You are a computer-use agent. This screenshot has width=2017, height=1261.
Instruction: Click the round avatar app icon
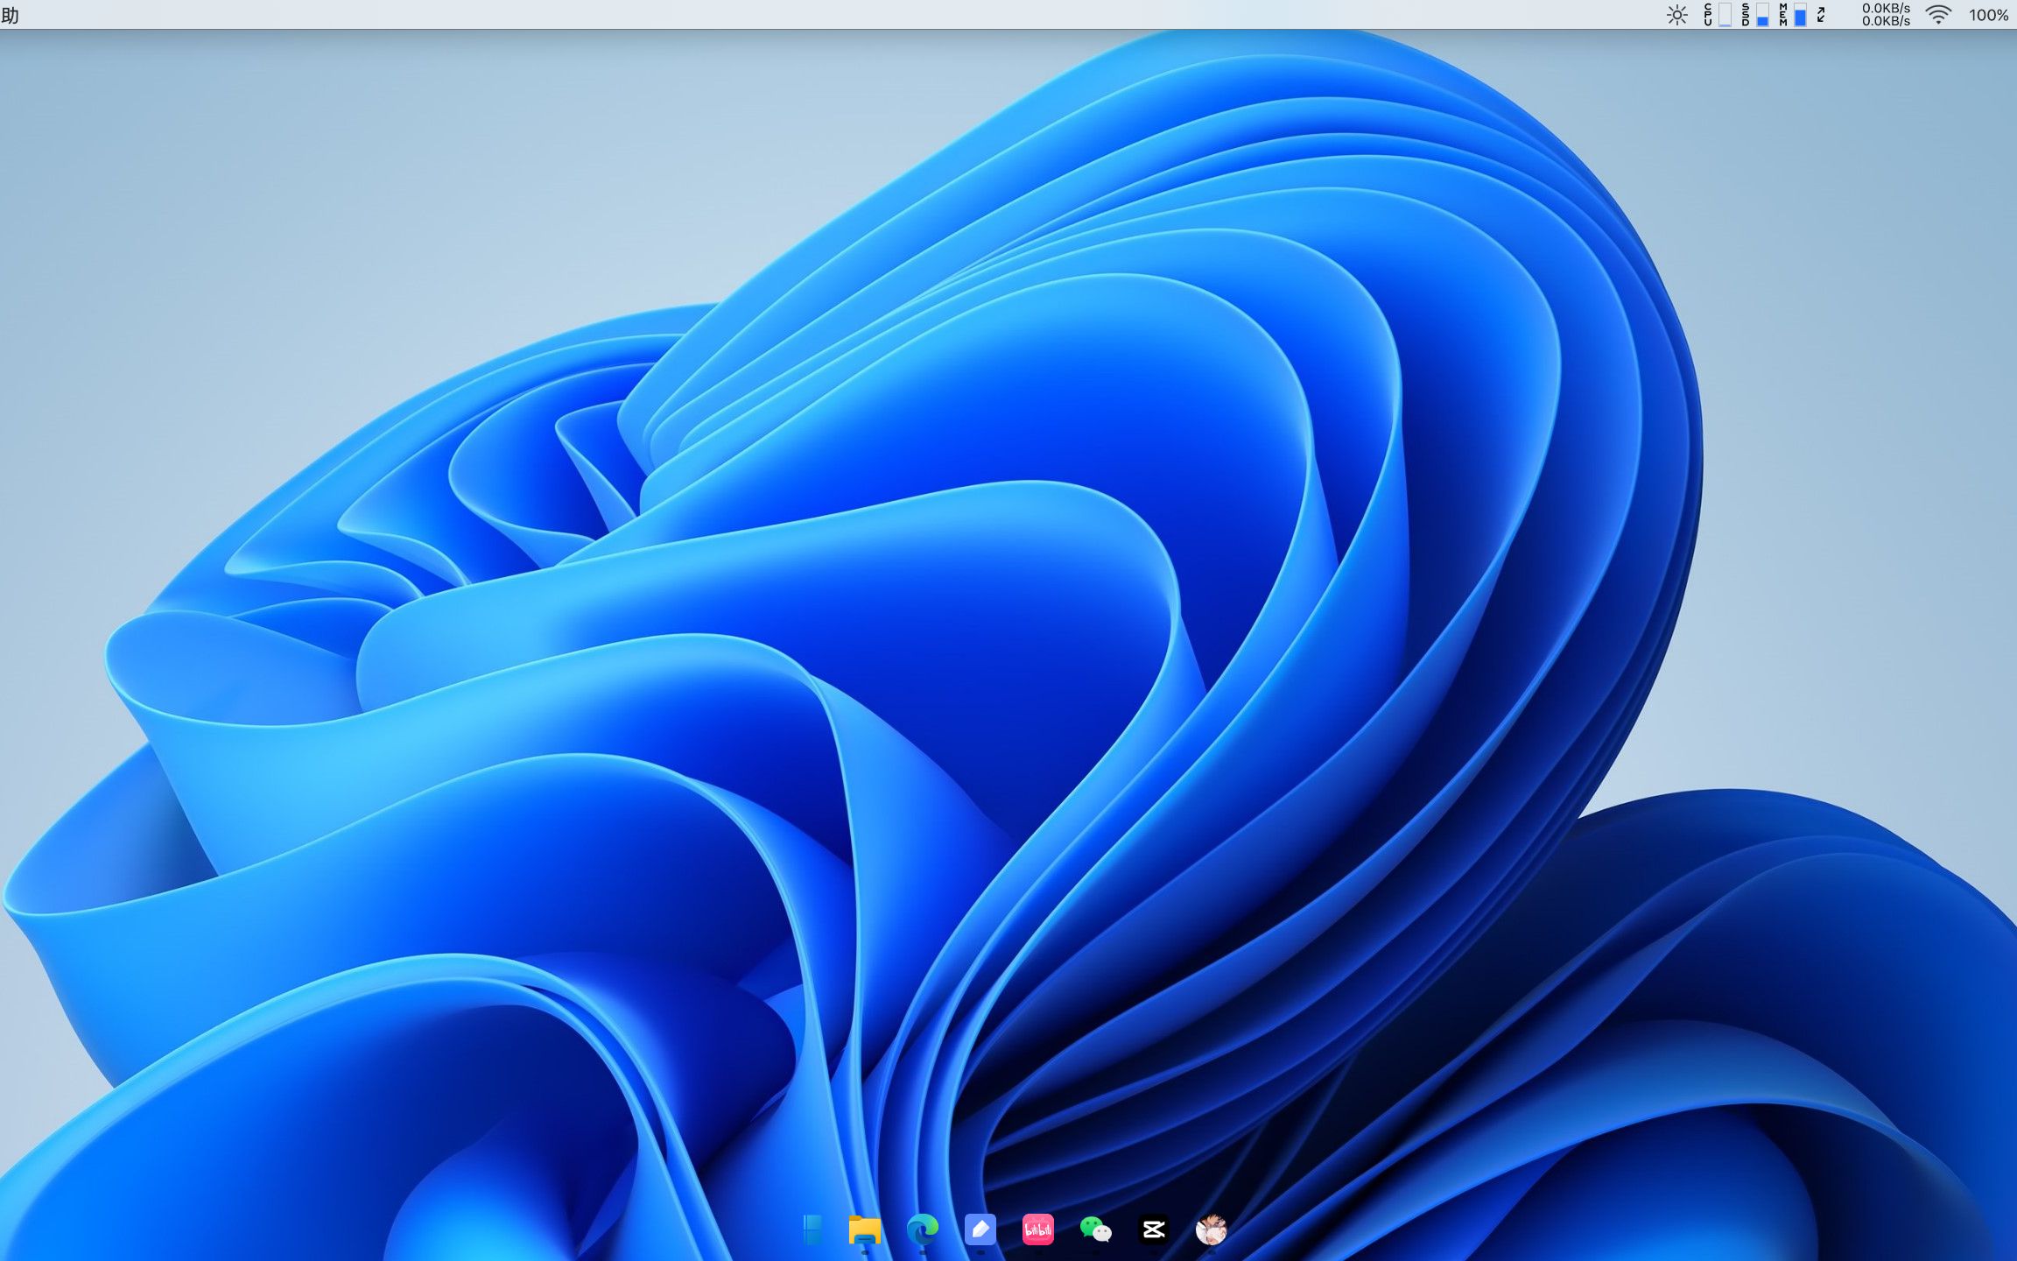[x=1212, y=1229]
